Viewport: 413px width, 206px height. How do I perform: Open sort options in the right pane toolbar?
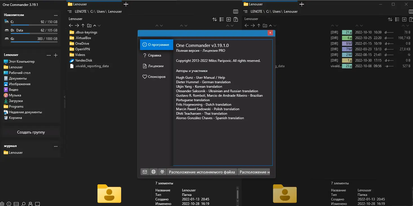(x=390, y=19)
